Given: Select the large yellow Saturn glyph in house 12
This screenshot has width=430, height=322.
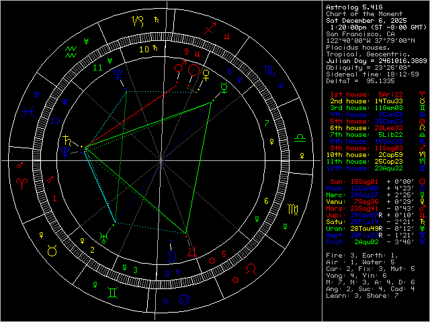Looking at the screenshot, I should (67, 140).
